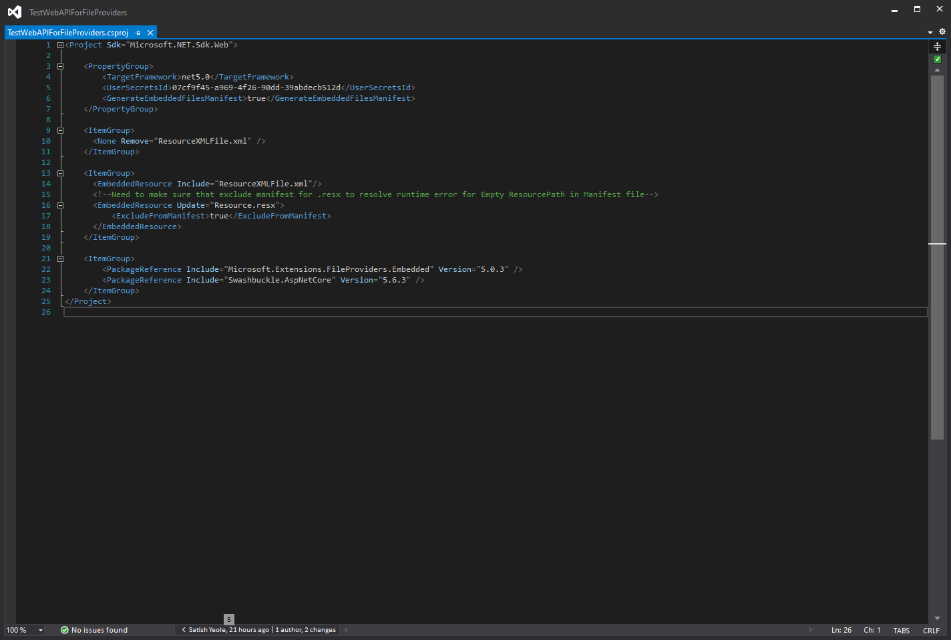
Task: Open the zoom percentage dropdown
Action: (40, 629)
